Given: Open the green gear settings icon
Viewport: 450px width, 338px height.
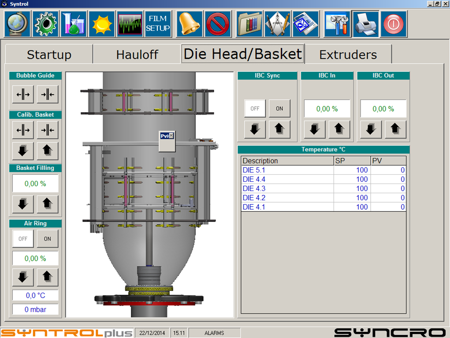Looking at the screenshot, I should coord(45,24).
